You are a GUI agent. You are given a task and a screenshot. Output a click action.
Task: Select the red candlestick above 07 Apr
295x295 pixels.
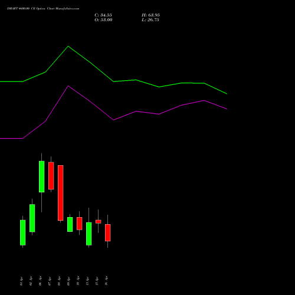tap(51, 176)
